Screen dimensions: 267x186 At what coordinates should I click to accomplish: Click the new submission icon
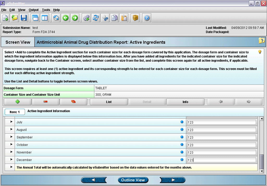pyautogui.click(x=5, y=18)
